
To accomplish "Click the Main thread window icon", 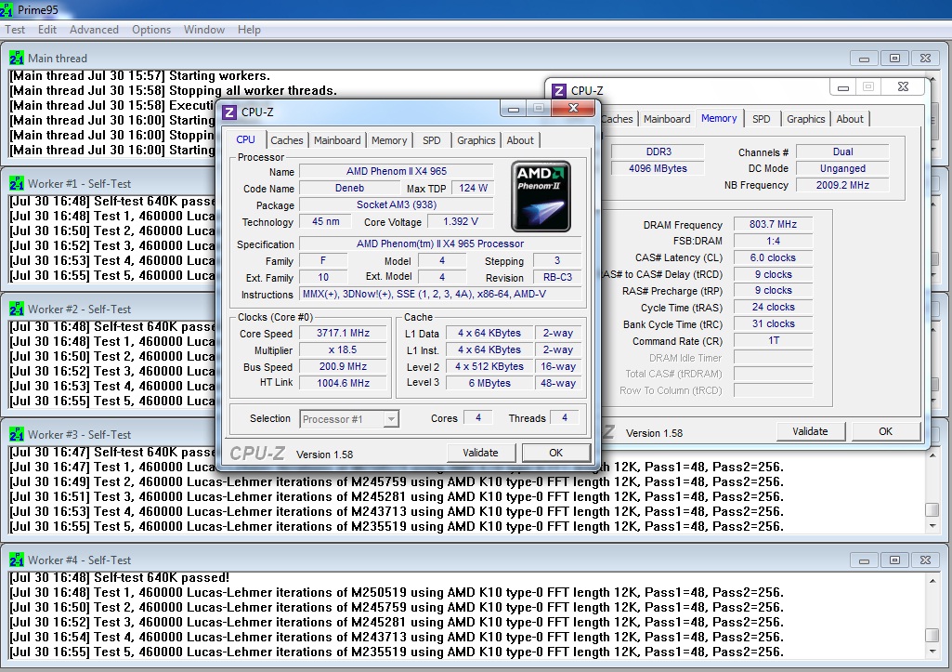I will [17, 59].
